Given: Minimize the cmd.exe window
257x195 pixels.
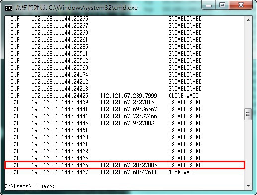Looking at the screenshot, I should 209,5.
